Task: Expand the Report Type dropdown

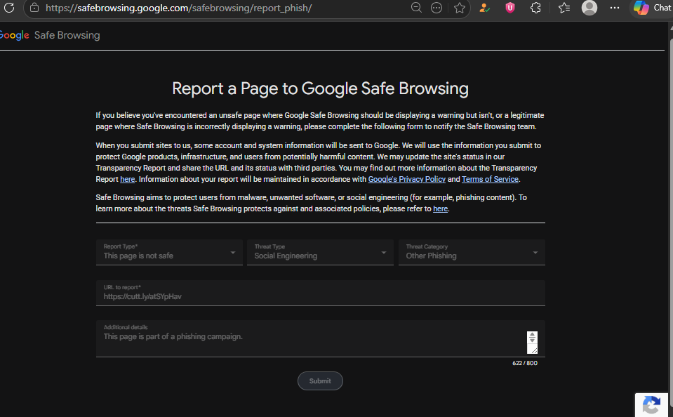Action: (x=169, y=252)
